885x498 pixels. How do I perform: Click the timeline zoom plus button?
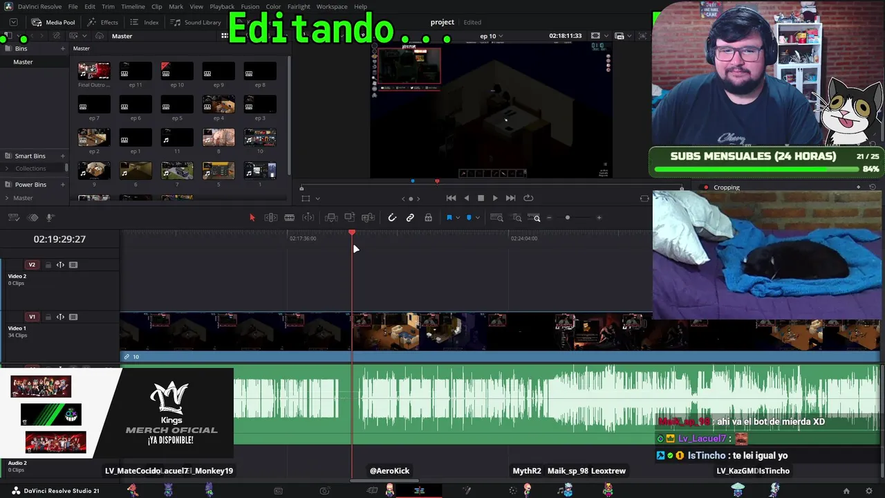(x=599, y=218)
